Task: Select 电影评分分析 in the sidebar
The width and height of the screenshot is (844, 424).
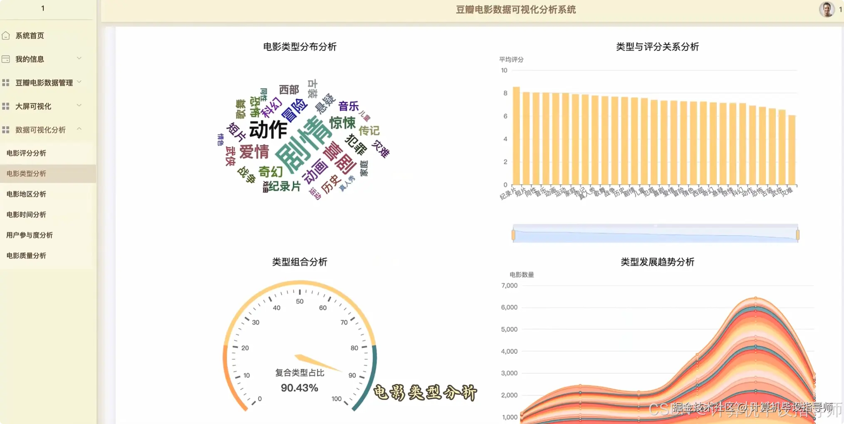Action: pyautogui.click(x=26, y=153)
